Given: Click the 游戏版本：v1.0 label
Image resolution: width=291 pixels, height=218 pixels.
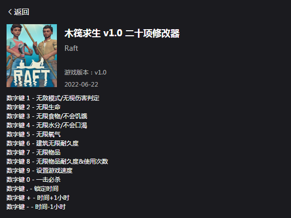Looking at the screenshot, I should [x=86, y=72].
